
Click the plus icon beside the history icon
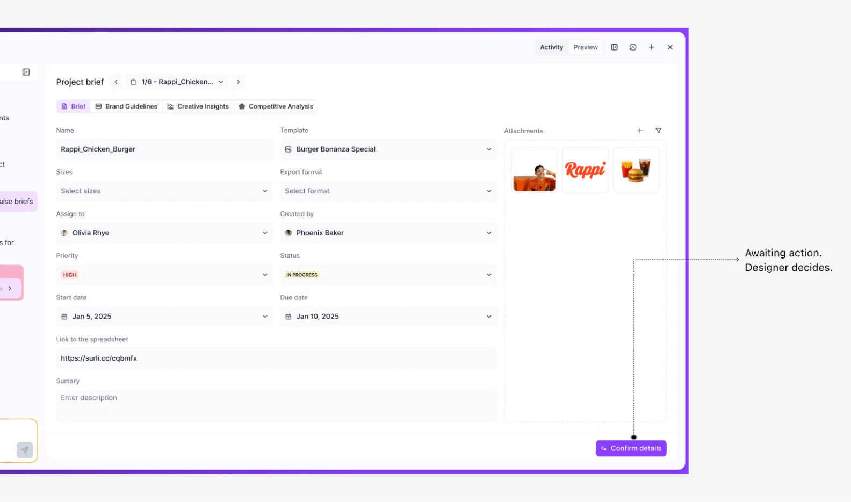pos(651,47)
